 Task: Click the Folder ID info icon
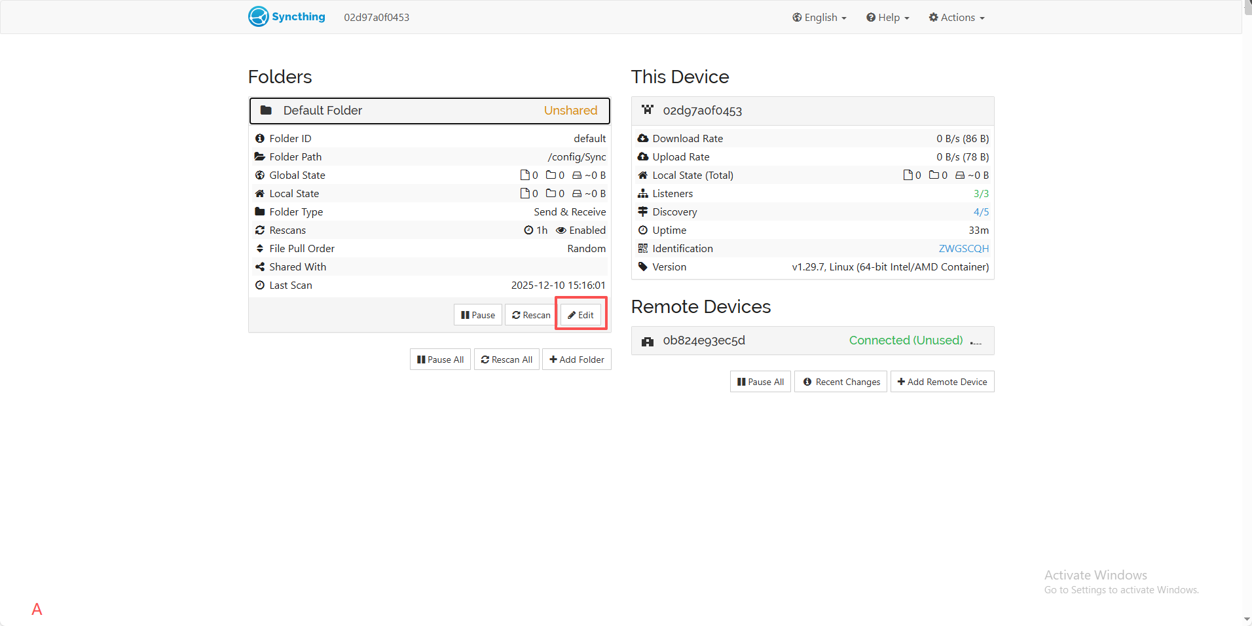(260, 138)
